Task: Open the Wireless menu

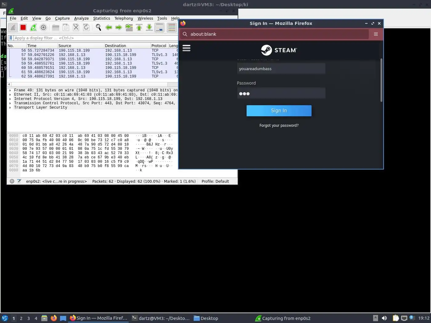Action: pyautogui.click(x=145, y=18)
